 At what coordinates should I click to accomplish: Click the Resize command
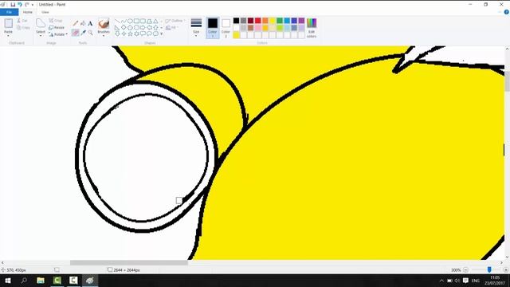tap(57, 28)
